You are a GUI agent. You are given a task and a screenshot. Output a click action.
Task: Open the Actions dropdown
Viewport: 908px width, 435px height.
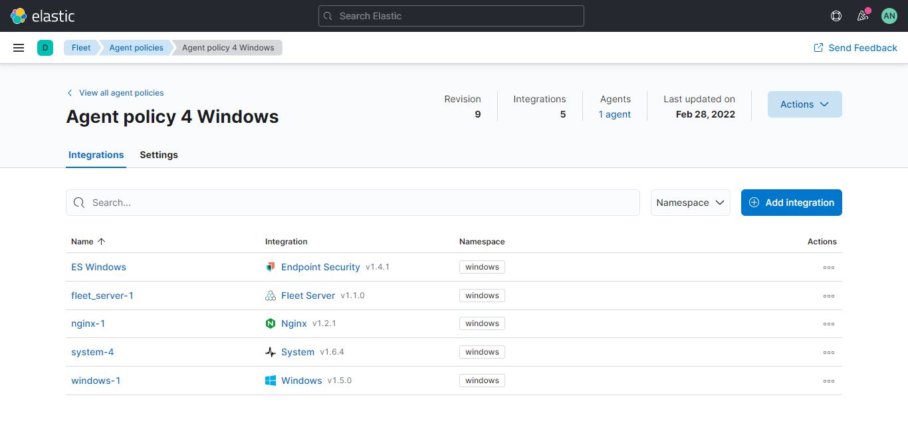coord(804,104)
